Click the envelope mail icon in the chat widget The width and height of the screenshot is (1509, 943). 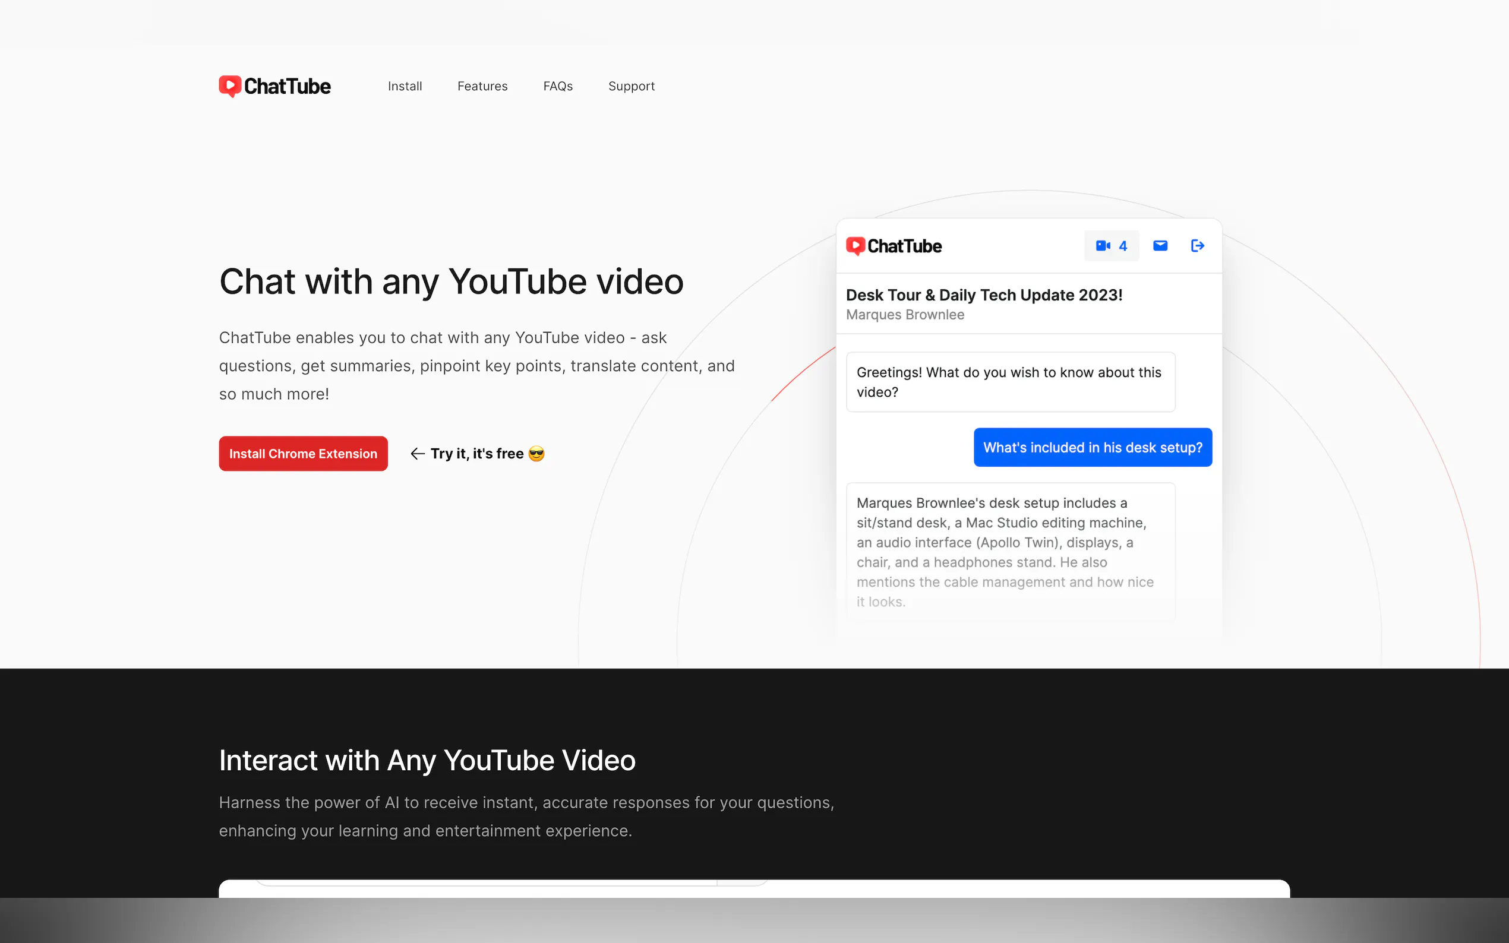coord(1160,246)
